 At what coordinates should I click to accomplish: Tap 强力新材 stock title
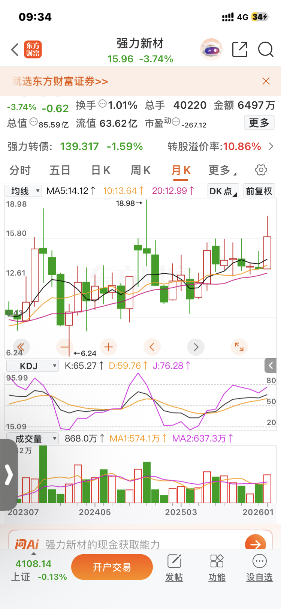[140, 43]
